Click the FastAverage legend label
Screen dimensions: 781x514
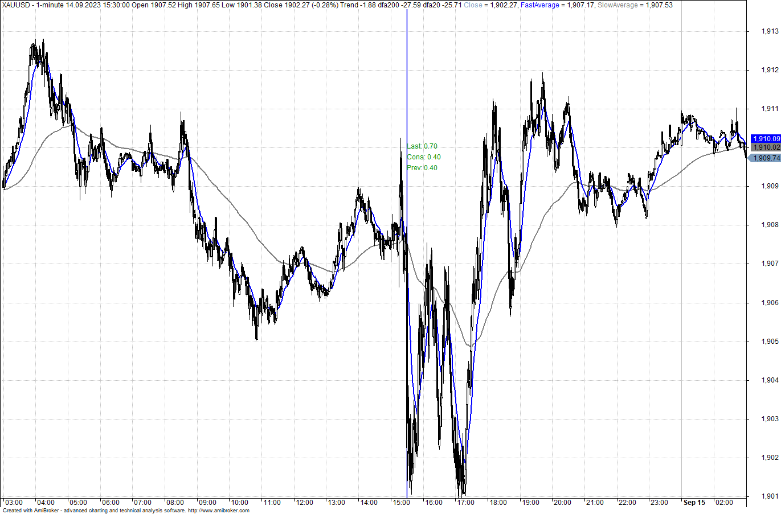pyautogui.click(x=540, y=5)
